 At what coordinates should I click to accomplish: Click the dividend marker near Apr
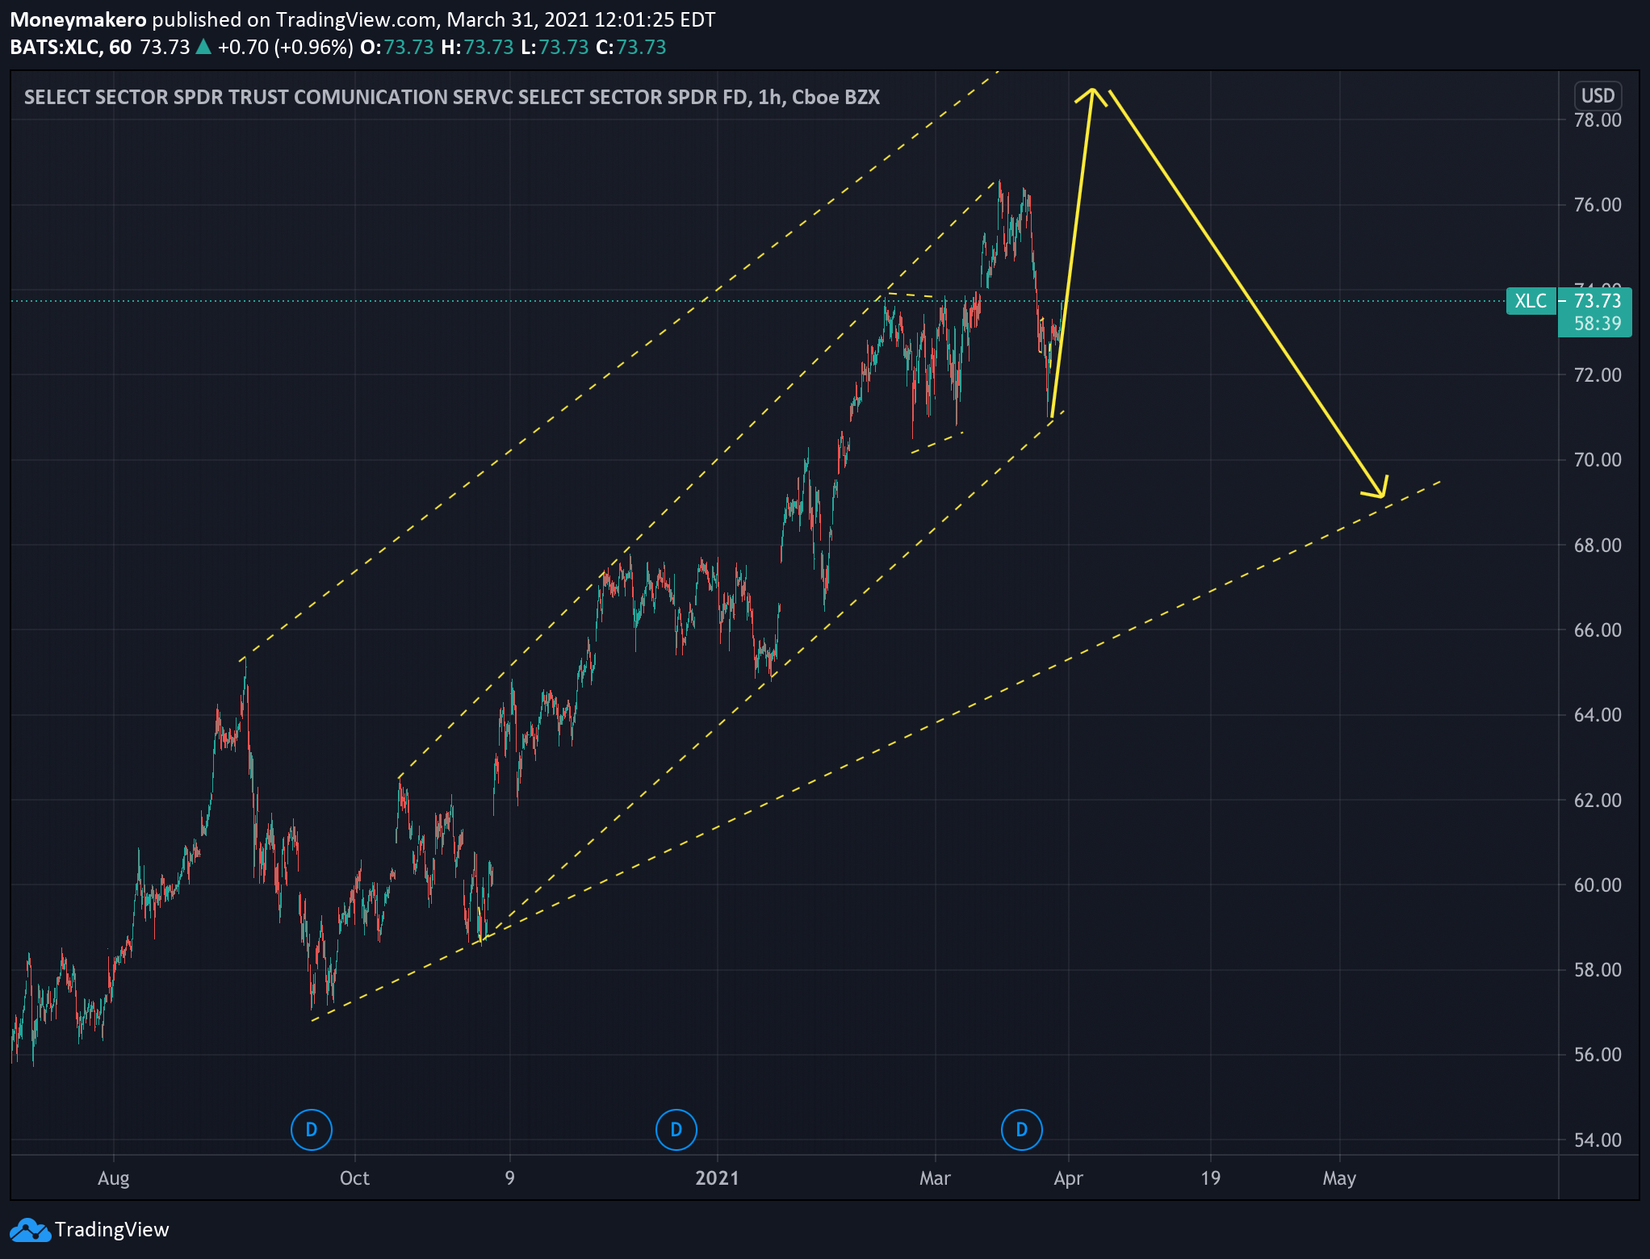click(1022, 1130)
